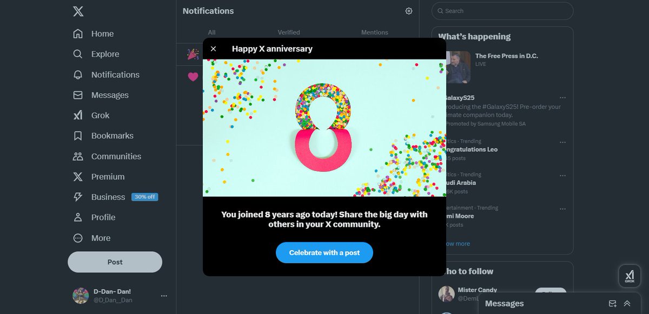Click the @D_Dan__Dan handle text
649x314 pixels.
(x=113, y=300)
